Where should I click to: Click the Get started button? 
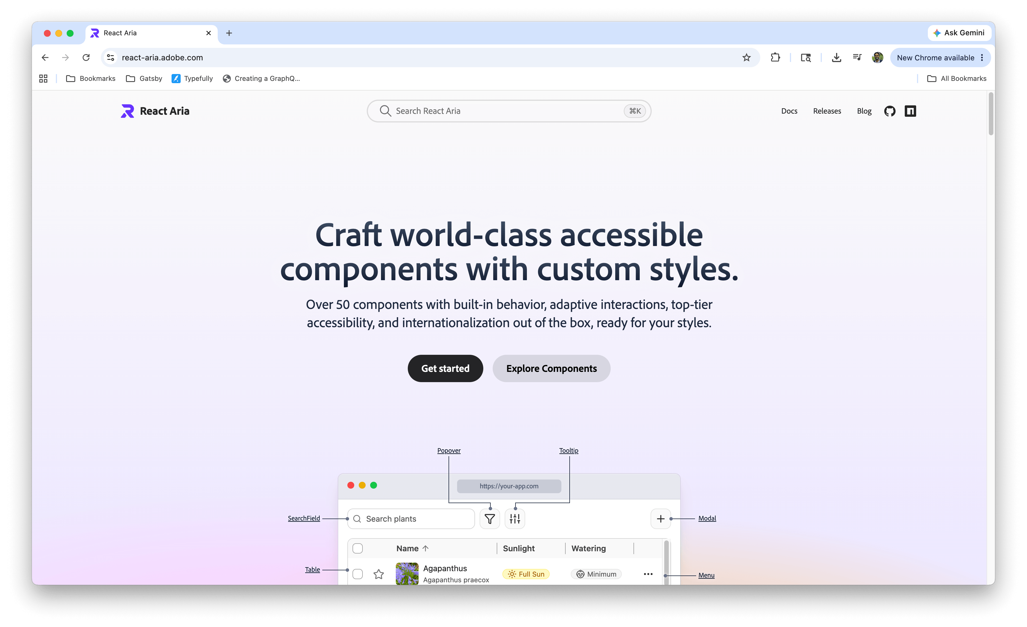[x=445, y=368]
